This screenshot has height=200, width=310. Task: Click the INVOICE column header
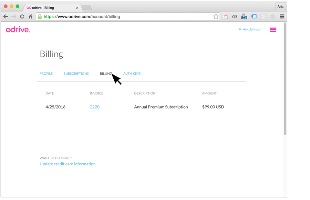click(x=96, y=93)
